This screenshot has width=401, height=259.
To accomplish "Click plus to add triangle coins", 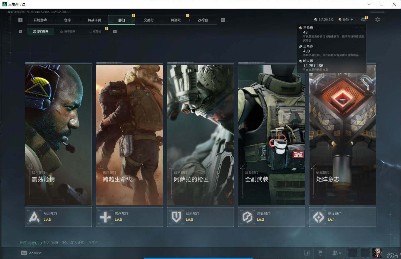I will click(352, 19).
